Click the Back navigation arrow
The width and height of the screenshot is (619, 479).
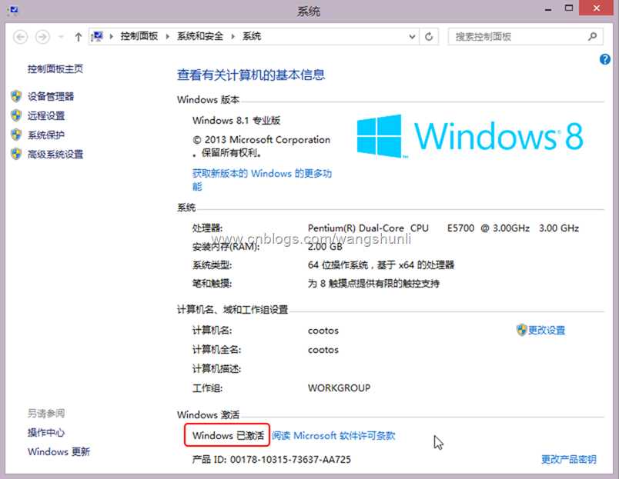[x=21, y=37]
